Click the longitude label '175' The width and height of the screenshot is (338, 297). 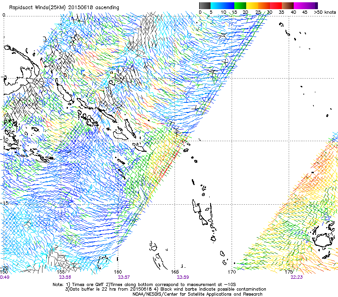(289, 272)
